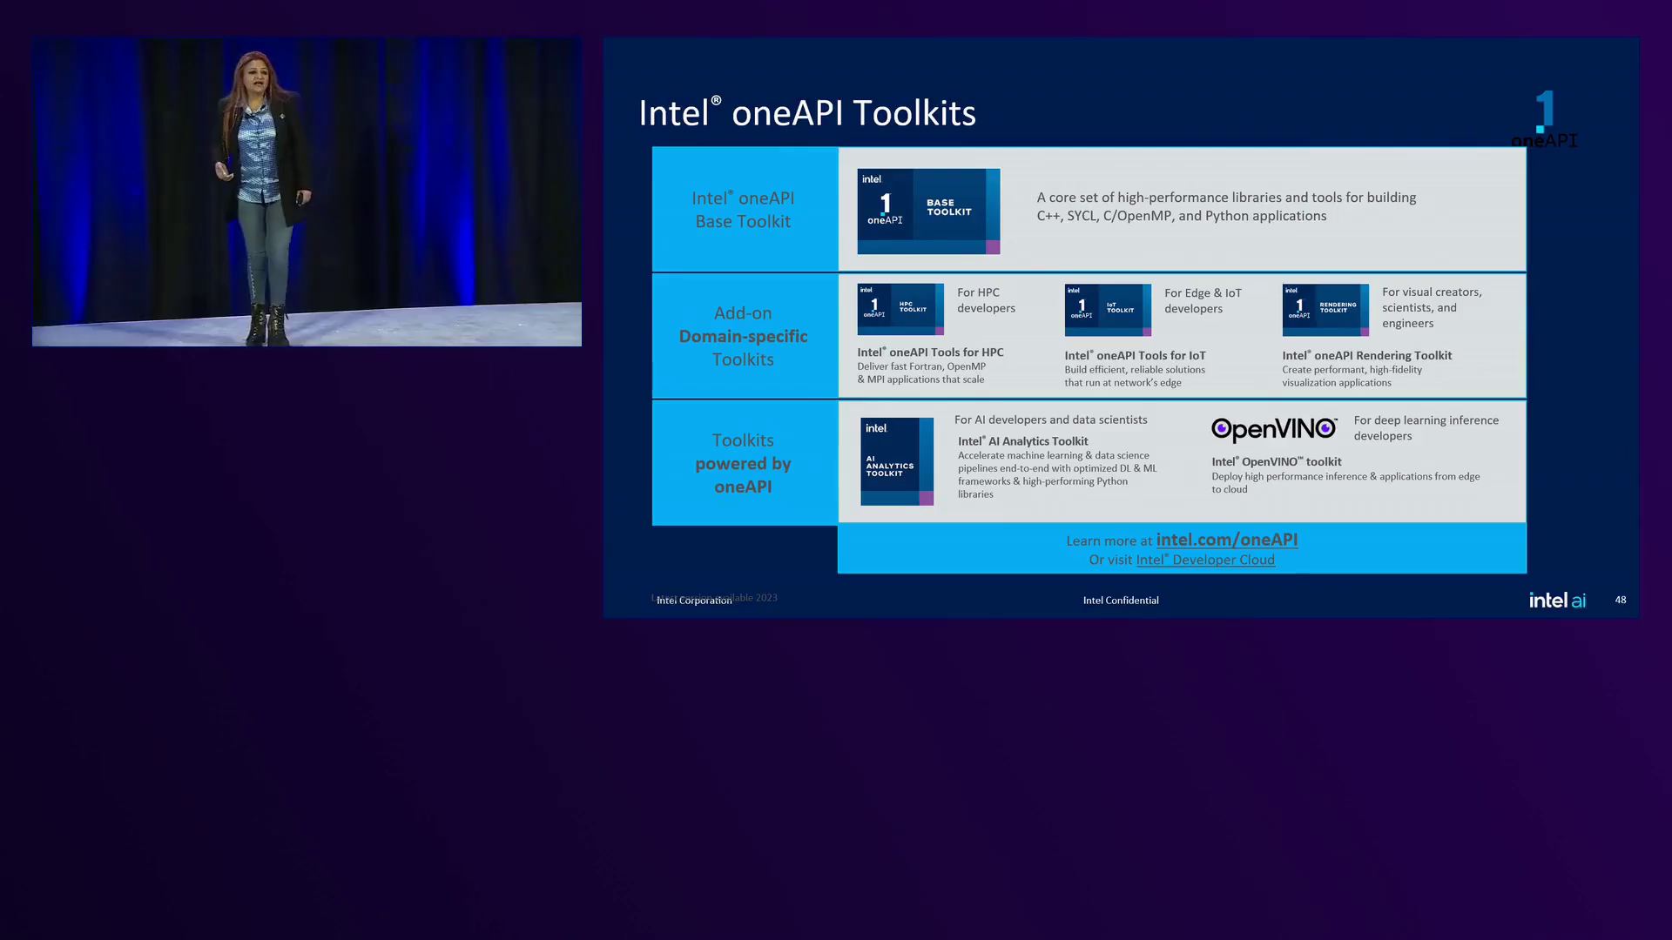This screenshot has height=940, width=1672.
Task: Click the Intel oneAPI Rendering Toolkit heading
Action: click(x=1366, y=356)
